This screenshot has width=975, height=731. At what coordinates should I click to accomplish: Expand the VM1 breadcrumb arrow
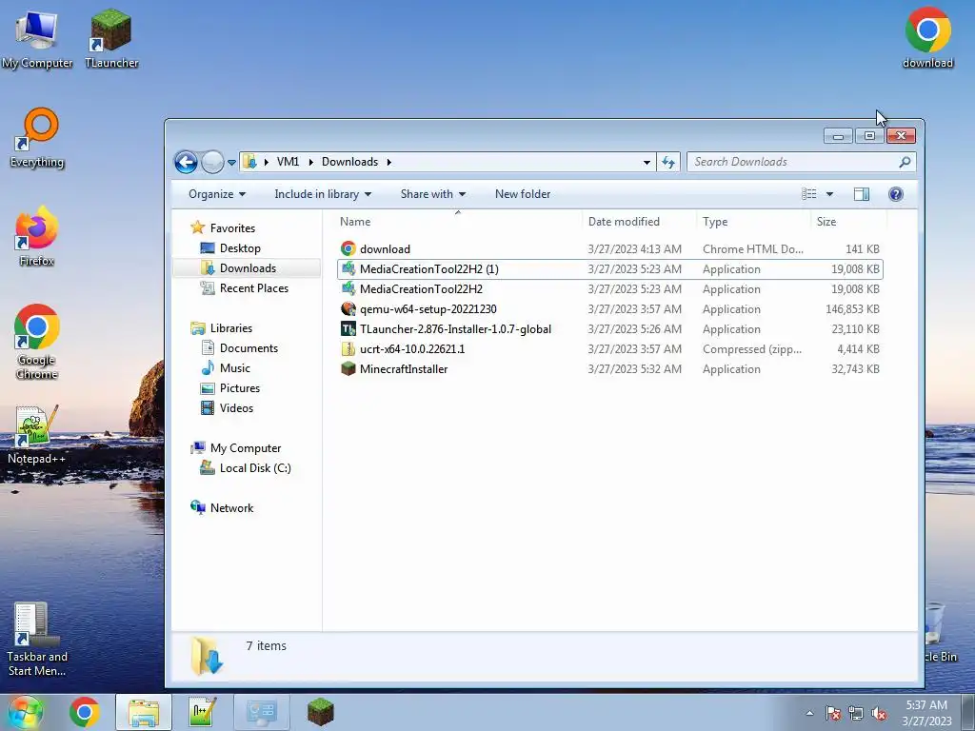tap(311, 162)
